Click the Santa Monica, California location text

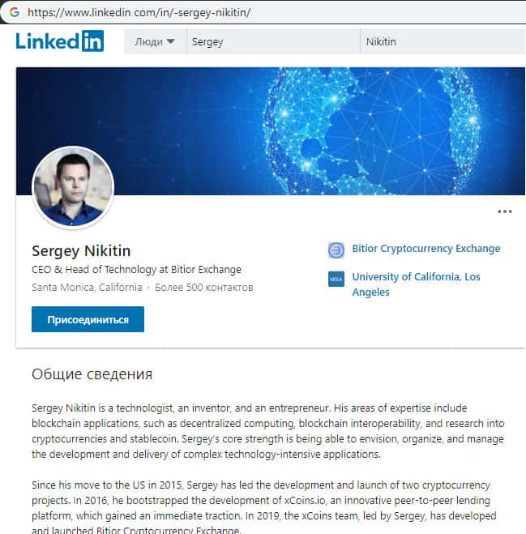coord(87,288)
